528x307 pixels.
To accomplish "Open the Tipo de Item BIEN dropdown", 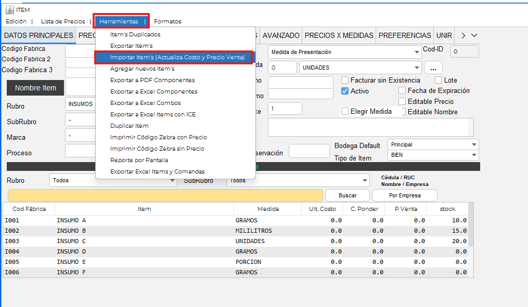I will click(x=473, y=155).
